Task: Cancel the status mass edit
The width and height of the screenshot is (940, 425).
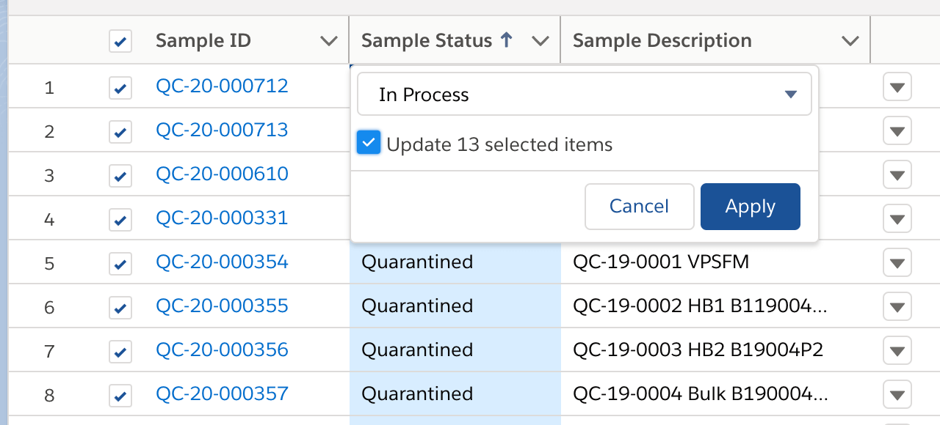Action: pos(639,207)
